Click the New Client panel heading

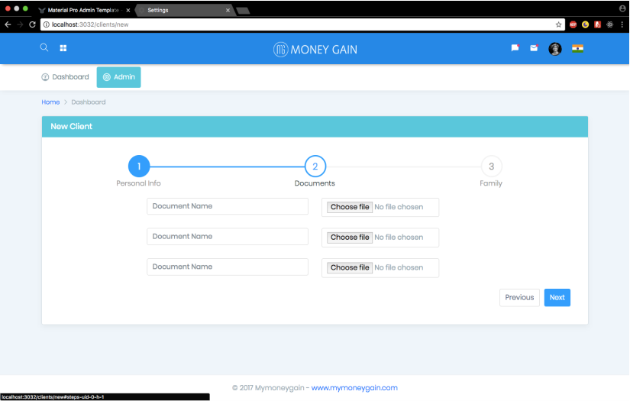coord(72,127)
